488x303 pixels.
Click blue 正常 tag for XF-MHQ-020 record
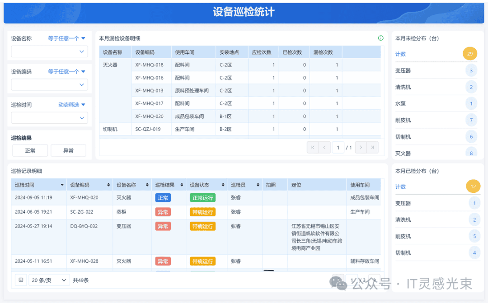(163, 197)
